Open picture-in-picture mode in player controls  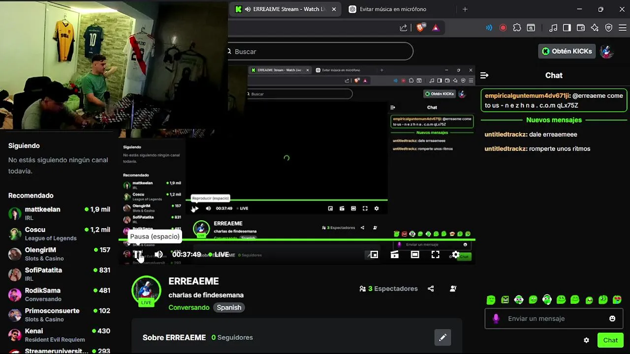coord(374,255)
